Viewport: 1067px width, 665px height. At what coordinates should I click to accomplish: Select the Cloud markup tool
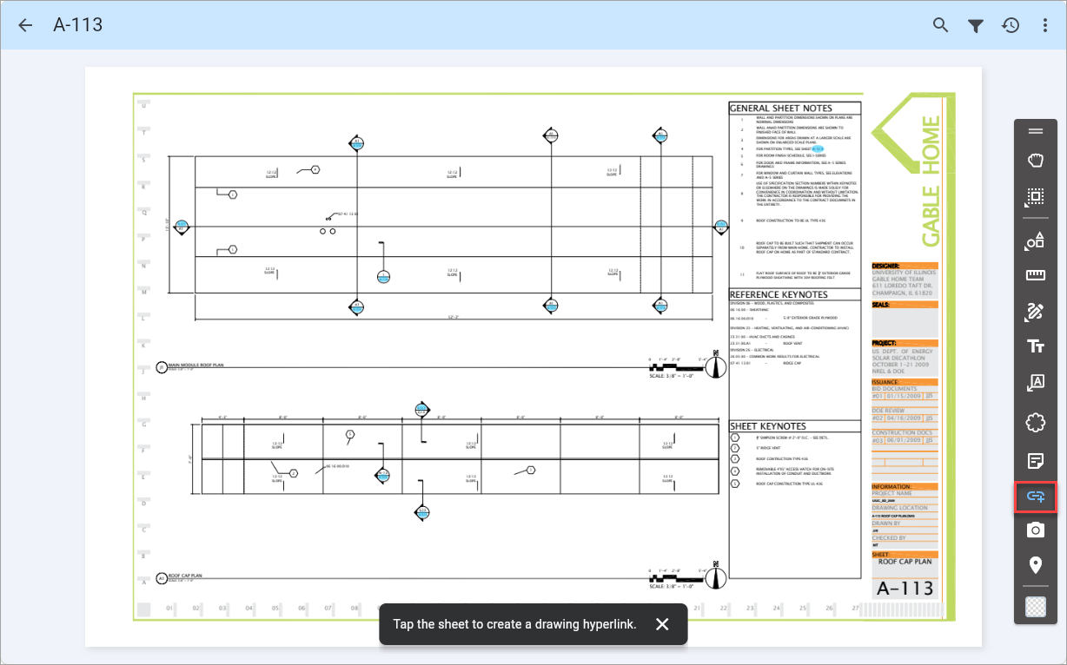1035,423
